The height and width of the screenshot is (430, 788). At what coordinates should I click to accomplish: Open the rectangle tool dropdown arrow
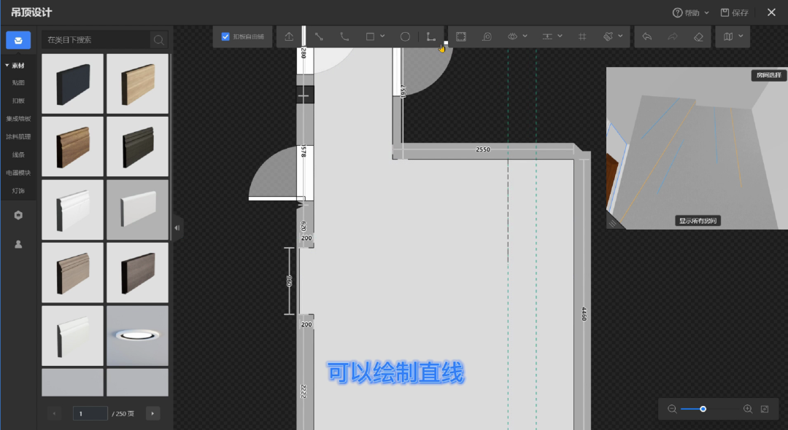coord(382,36)
